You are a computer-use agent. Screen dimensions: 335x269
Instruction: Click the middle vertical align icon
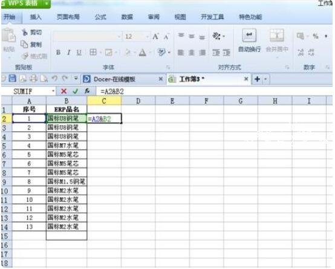[192, 36]
